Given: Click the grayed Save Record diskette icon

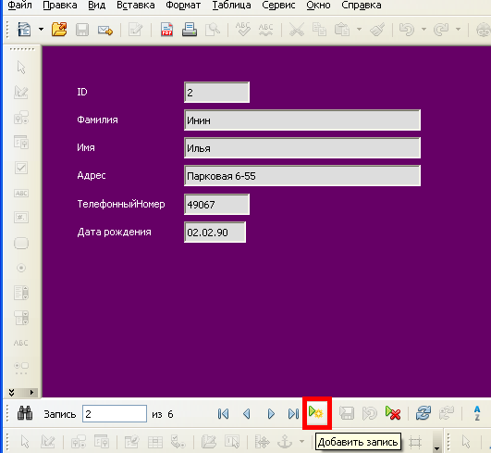Looking at the screenshot, I should [347, 413].
